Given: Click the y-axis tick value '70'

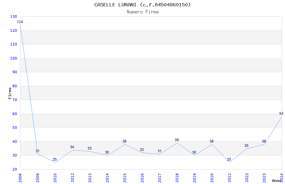Looking at the screenshot, I should [x=15, y=100].
